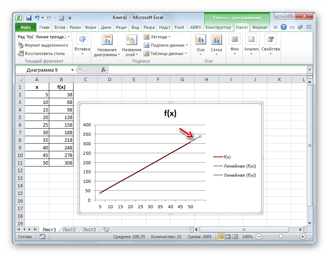The height and width of the screenshot is (256, 328).
Task: Open the Легенда dropdown arrow
Action: tap(169, 37)
